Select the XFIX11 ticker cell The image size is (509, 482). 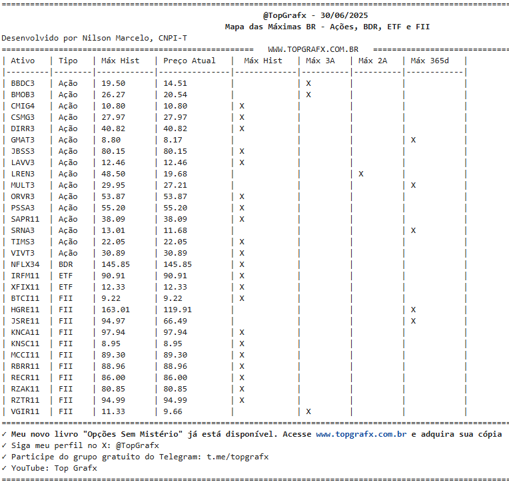click(x=25, y=287)
